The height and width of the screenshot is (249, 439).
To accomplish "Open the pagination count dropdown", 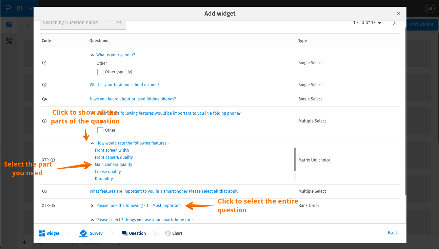I will point(379,23).
